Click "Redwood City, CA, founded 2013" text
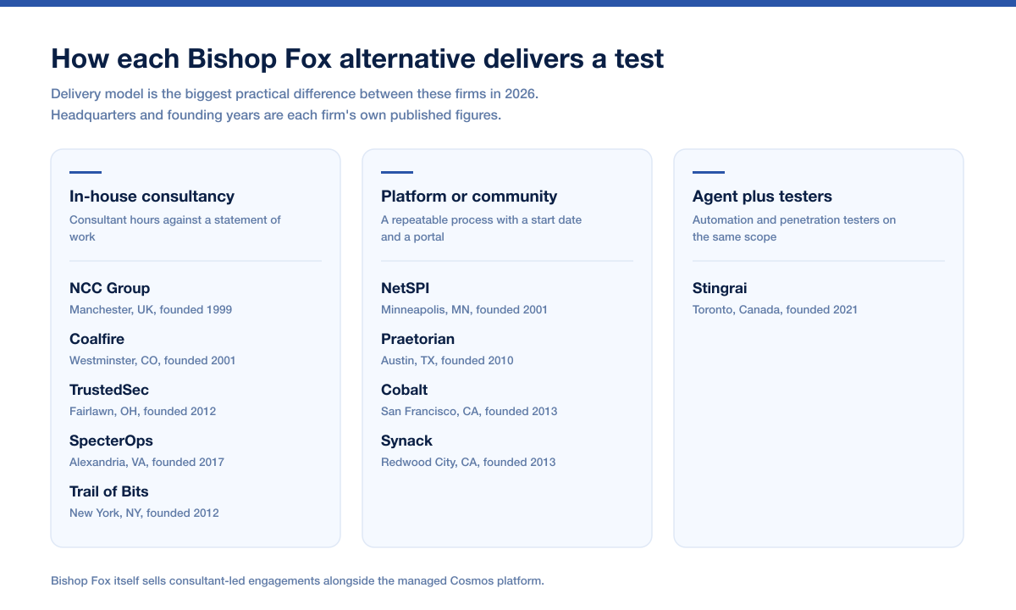This screenshot has height=610, width=1016. (468, 463)
